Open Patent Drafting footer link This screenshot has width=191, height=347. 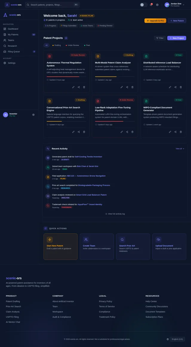click(13, 302)
